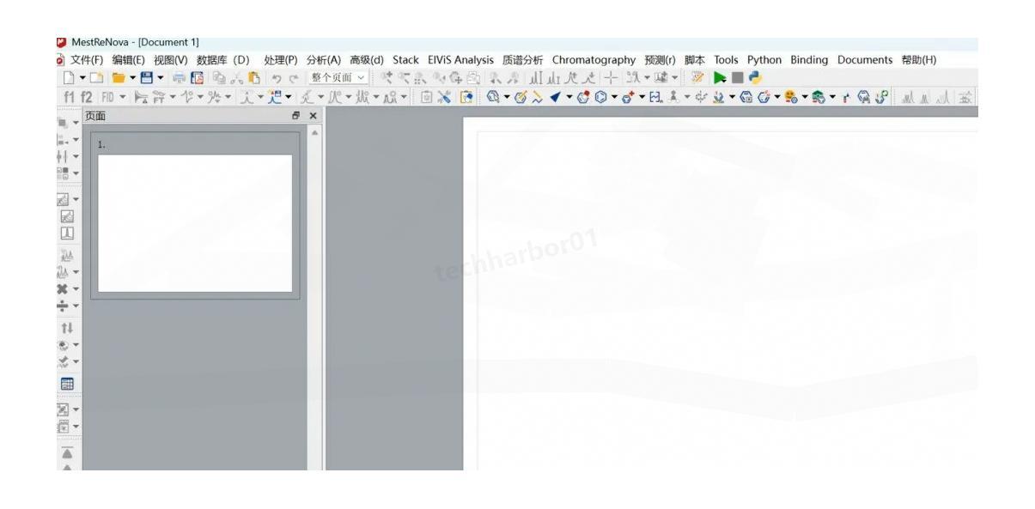Screen dimensions: 1035x509
Task: Click the blue Save floppy disk icon
Action: pyautogui.click(x=149, y=78)
